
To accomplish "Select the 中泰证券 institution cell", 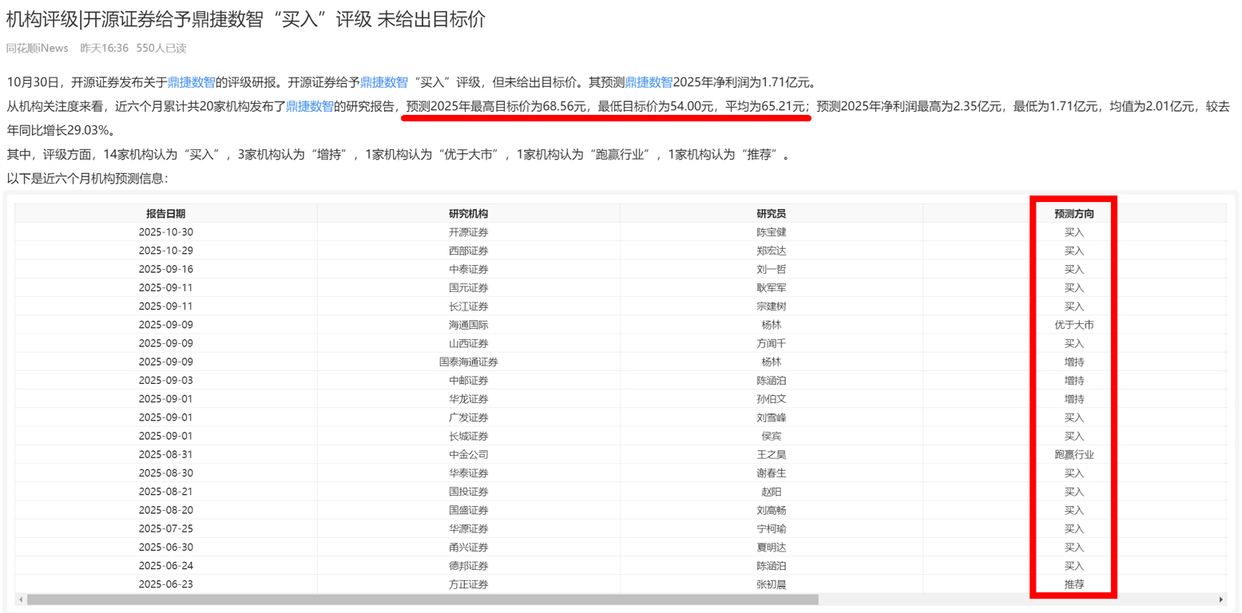I will (469, 269).
